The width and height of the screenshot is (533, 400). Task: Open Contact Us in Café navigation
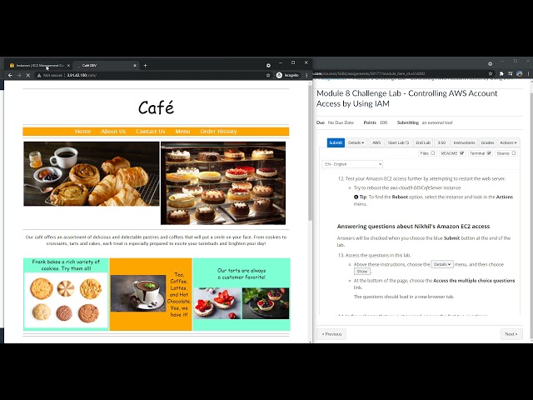tap(150, 132)
